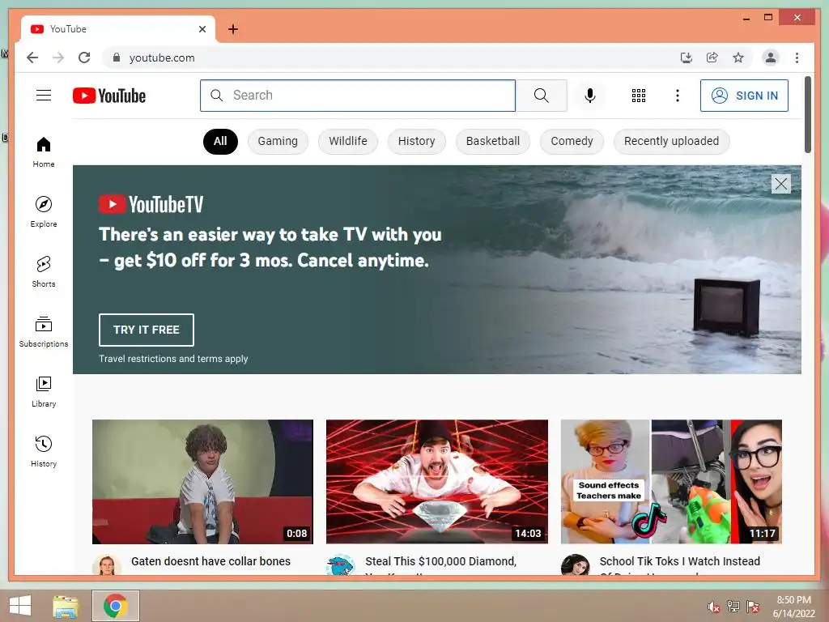The height and width of the screenshot is (622, 829).
Task: Click the SIGN IN button
Action: click(744, 96)
